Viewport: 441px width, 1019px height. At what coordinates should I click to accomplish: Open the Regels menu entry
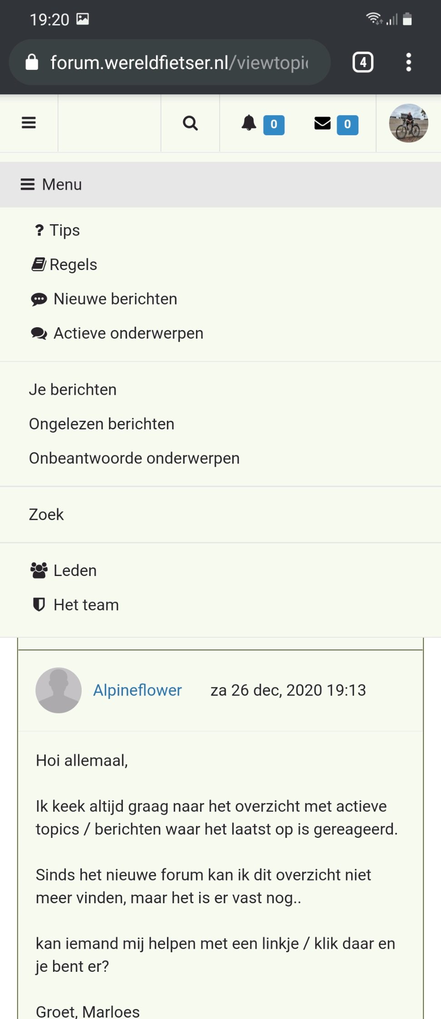click(73, 265)
